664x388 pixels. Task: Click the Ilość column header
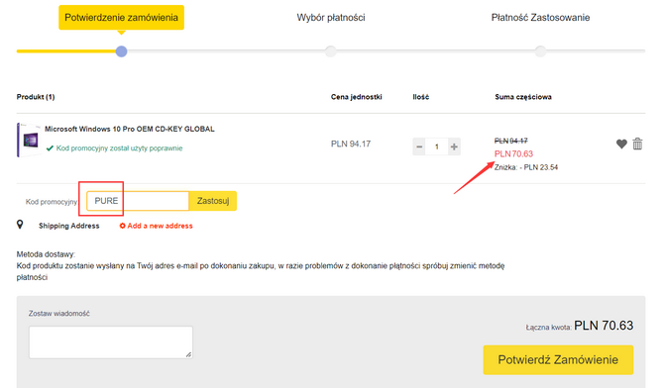[x=421, y=97]
